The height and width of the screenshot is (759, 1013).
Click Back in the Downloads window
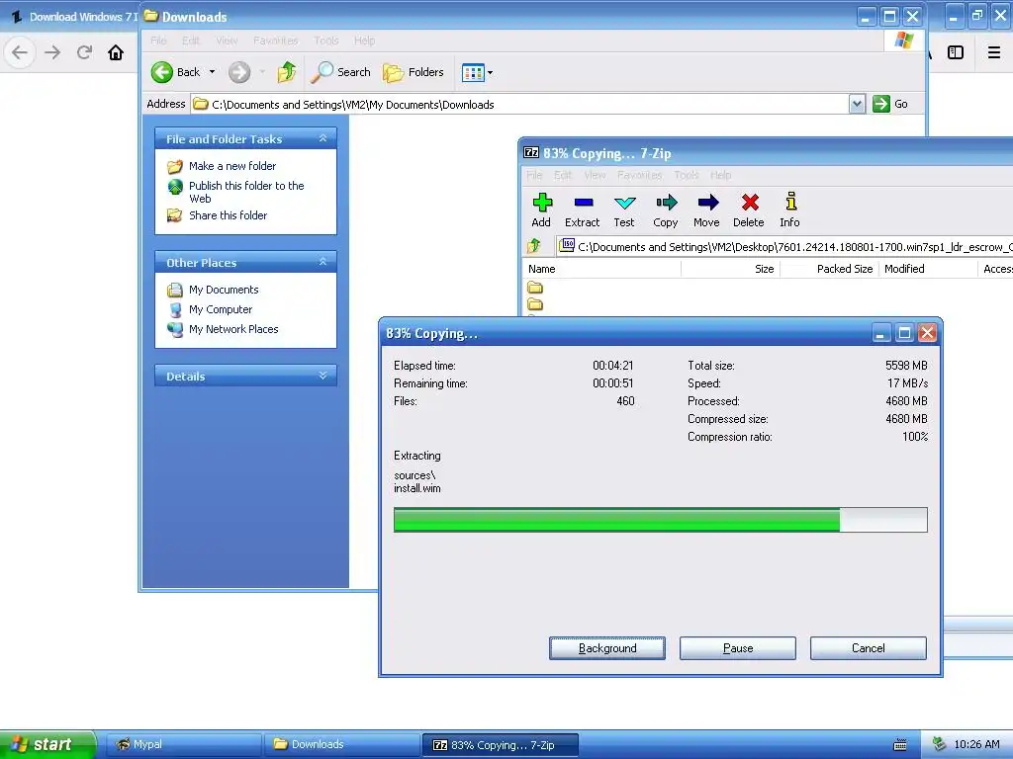point(176,72)
